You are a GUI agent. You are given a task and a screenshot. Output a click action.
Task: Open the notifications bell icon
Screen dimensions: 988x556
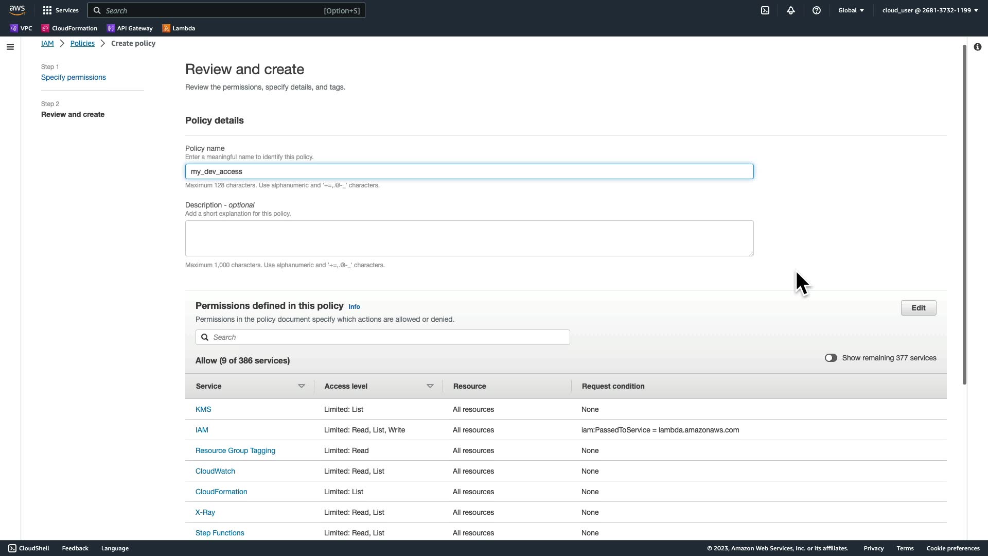click(x=791, y=10)
